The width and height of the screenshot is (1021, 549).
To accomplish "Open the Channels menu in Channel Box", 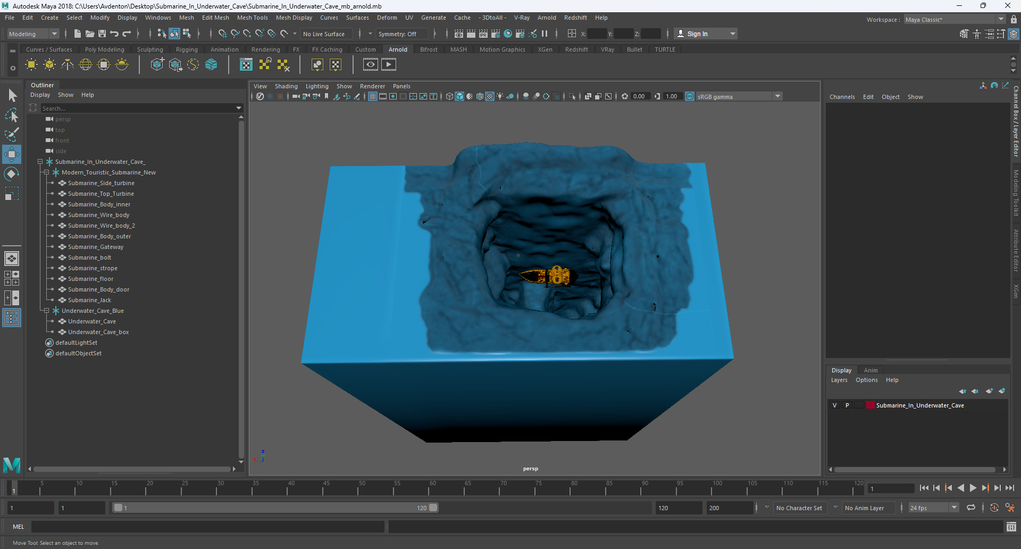I will [x=842, y=97].
